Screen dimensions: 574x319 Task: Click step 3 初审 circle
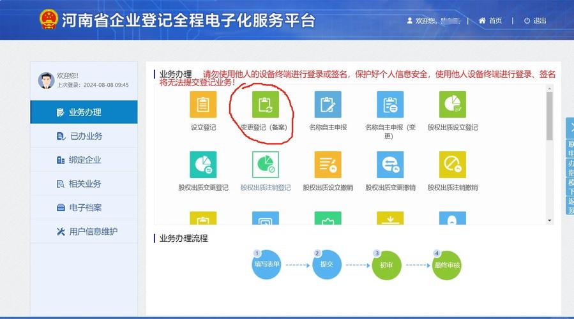click(386, 265)
